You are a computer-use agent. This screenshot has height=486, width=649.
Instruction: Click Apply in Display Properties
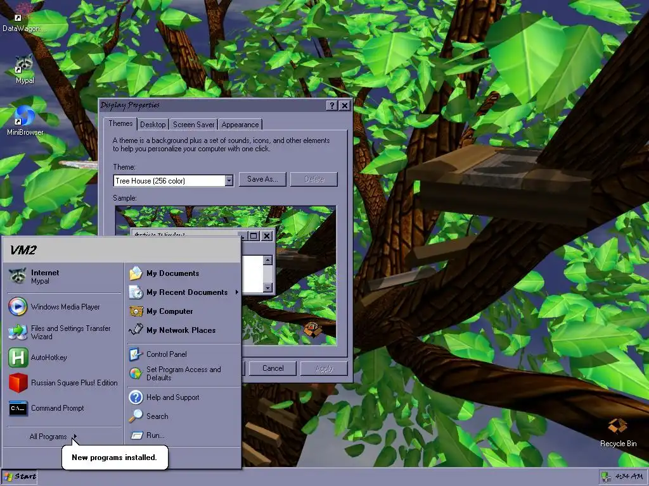[x=324, y=368]
